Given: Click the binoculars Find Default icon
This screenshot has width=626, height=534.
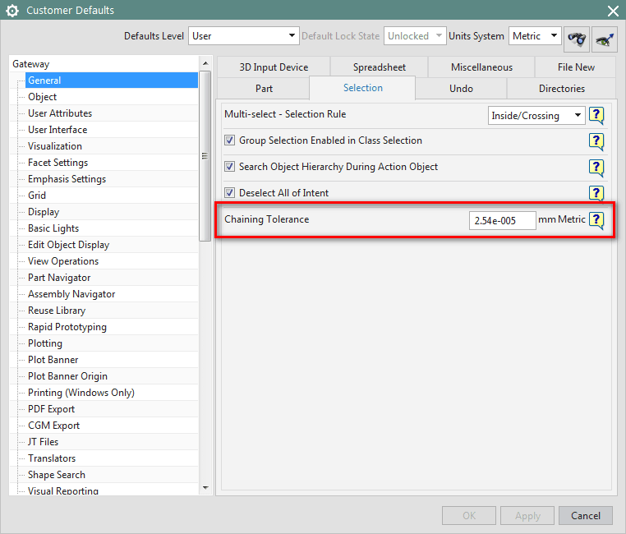Looking at the screenshot, I should pyautogui.click(x=577, y=39).
